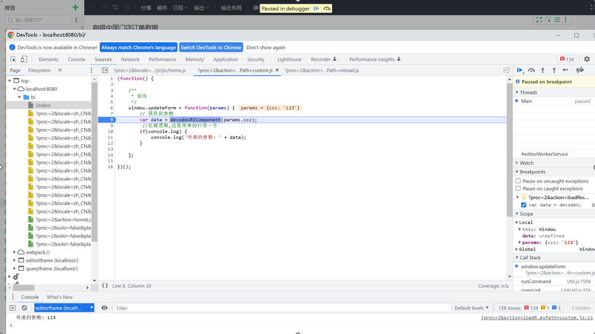Collapse the localhost:8080 tree node

tap(15, 89)
